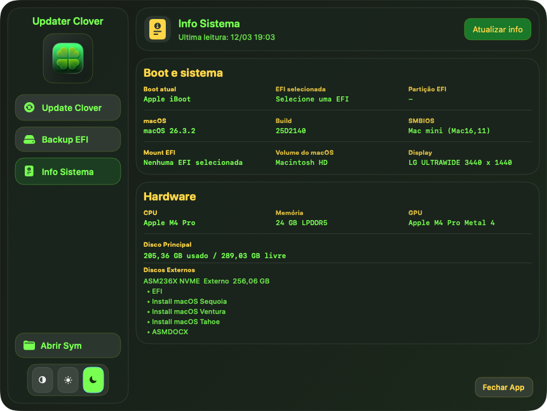Viewport: 547px width, 411px height.
Task: Click the Ultima leitura timestamp text
Action: point(227,37)
